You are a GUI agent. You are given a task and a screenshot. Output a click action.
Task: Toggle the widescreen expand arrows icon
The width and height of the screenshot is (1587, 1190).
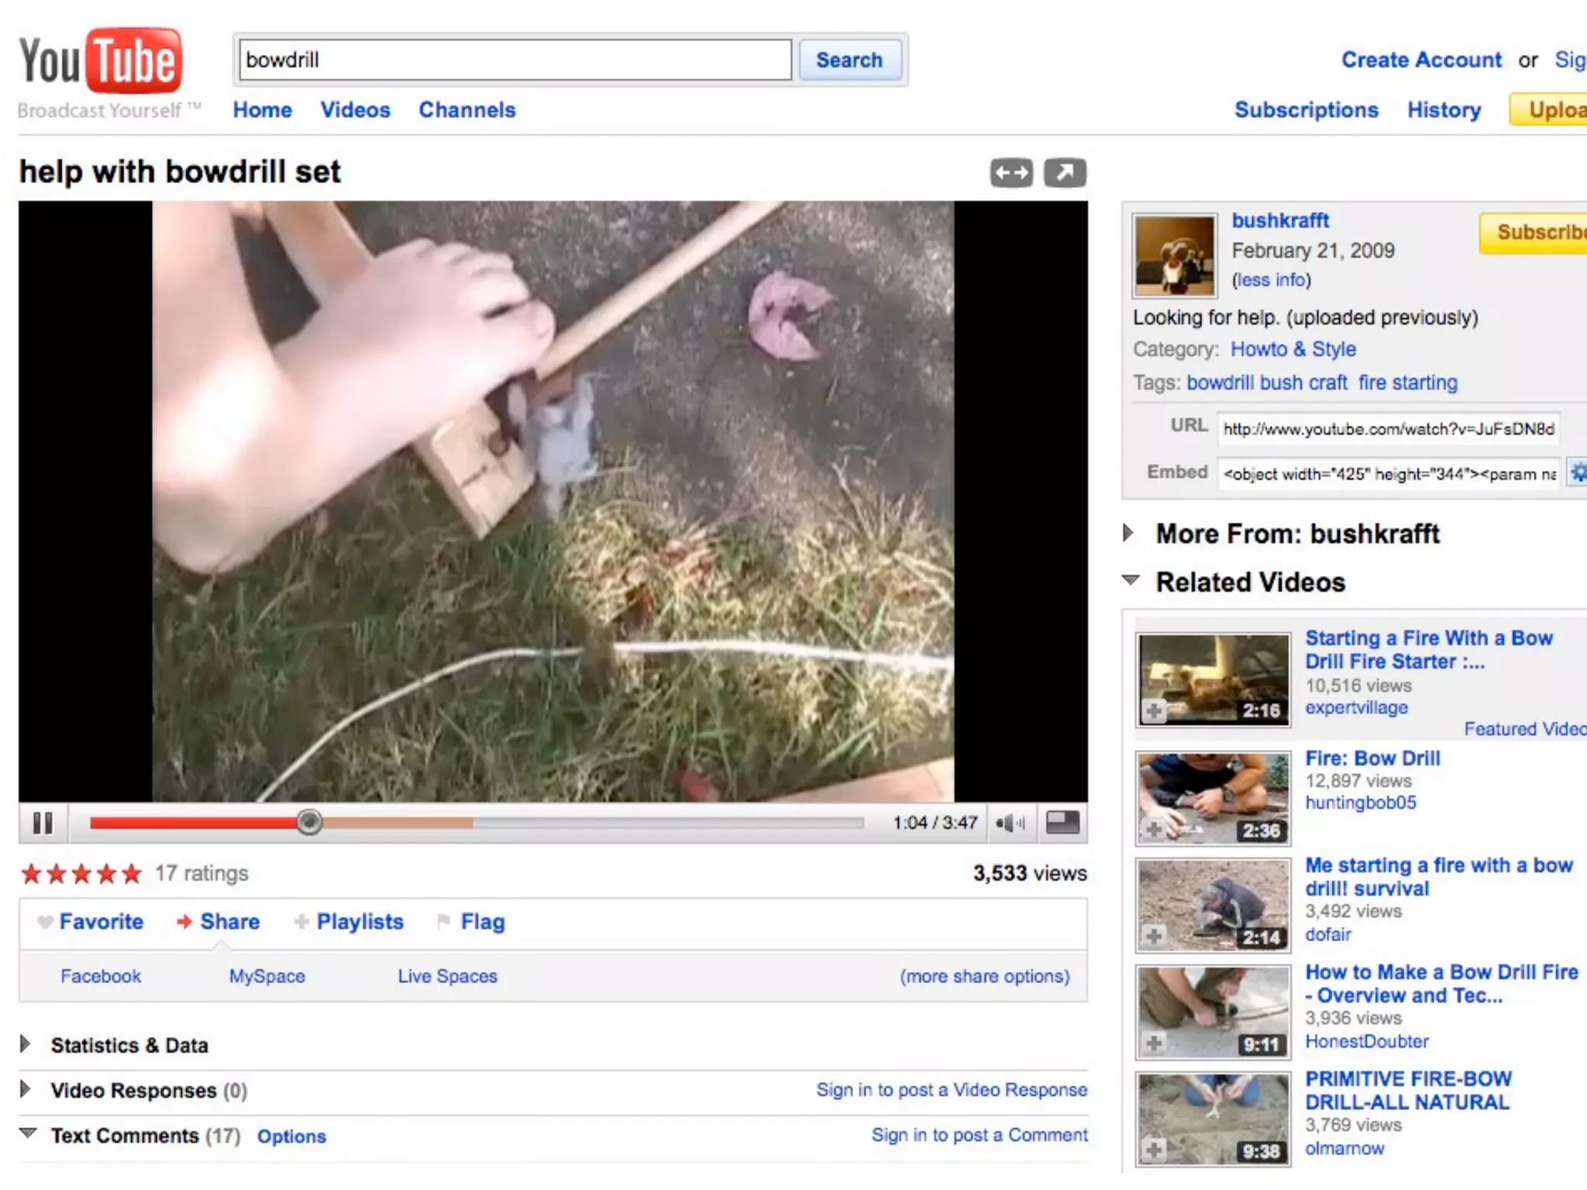(x=1011, y=173)
